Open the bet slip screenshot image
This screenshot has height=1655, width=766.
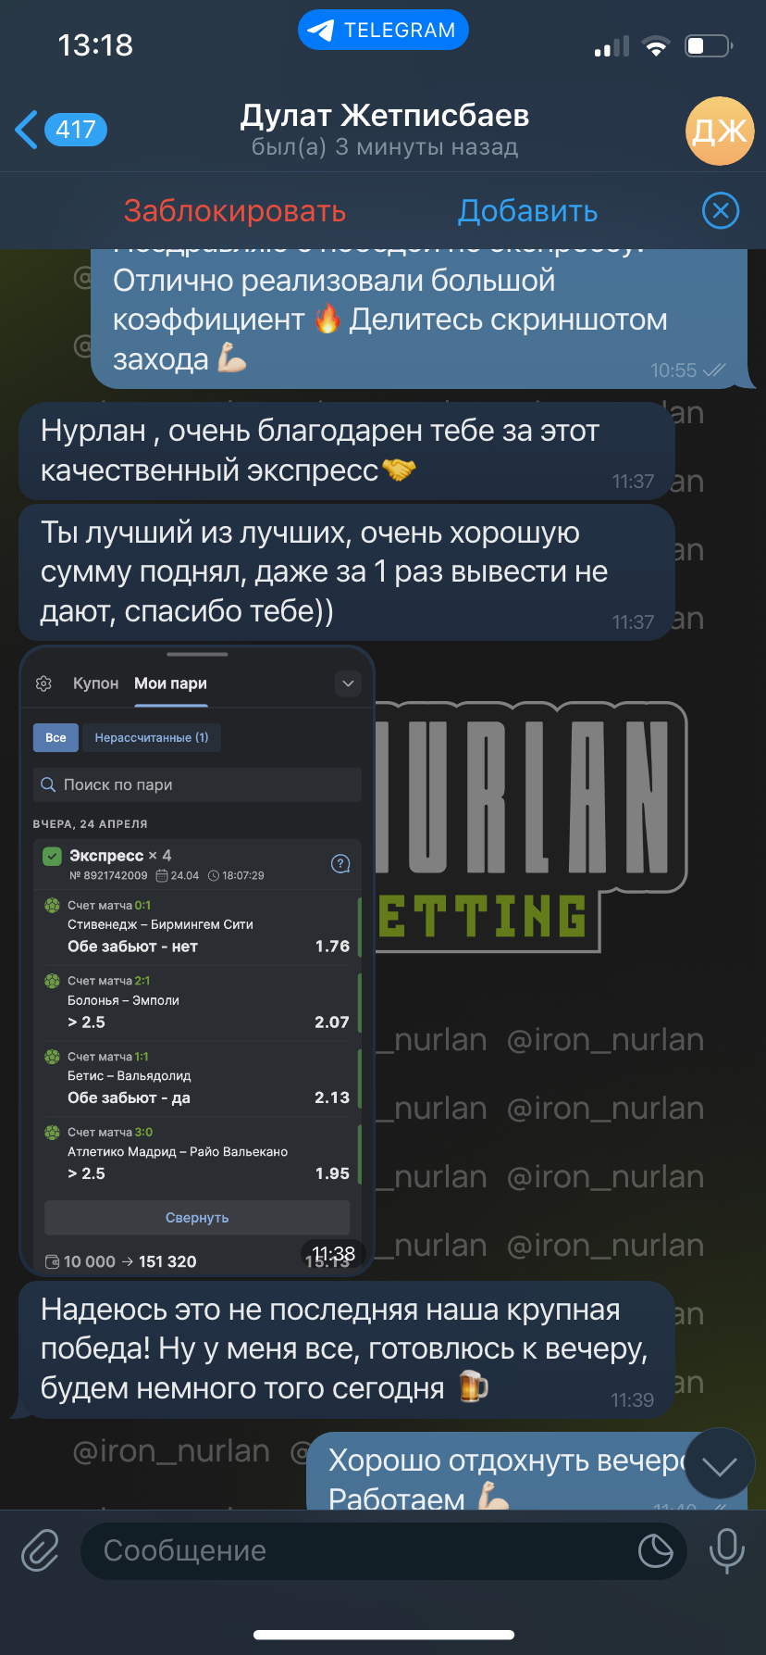point(197,961)
